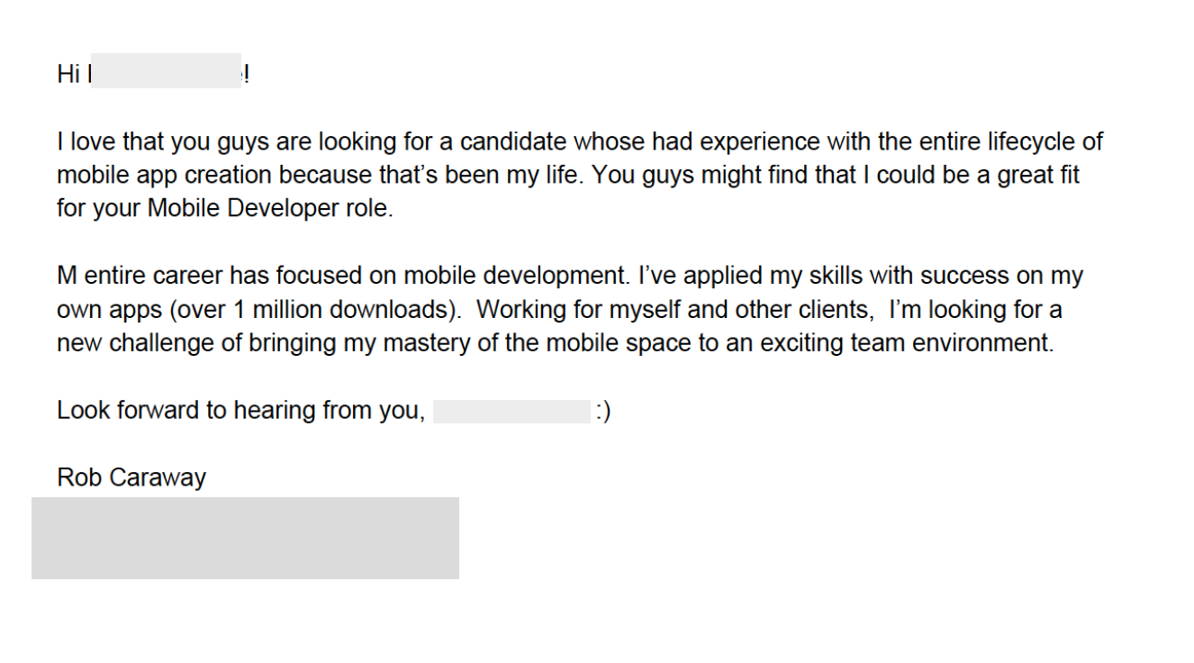
Task: Click the signature name "Rob Caraway"
Action: point(131,477)
